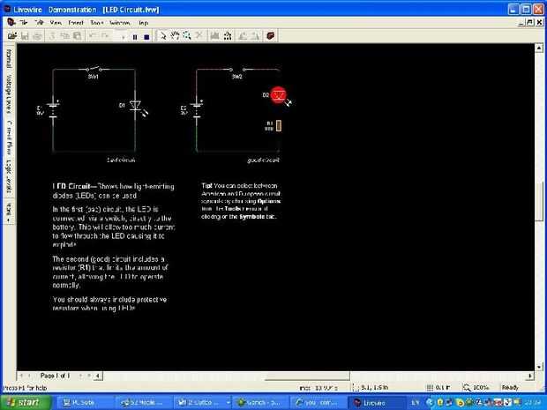
Task: Open the Tools menu
Action: click(x=97, y=23)
